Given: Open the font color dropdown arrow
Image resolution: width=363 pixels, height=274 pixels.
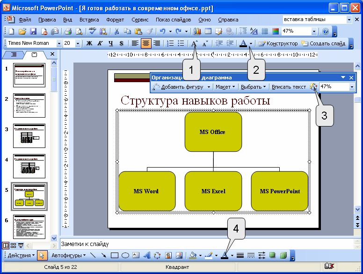Looking at the screenshot, I should pos(251,43).
